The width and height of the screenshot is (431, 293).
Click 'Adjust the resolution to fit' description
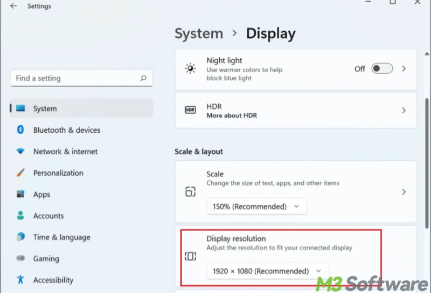tap(279, 248)
